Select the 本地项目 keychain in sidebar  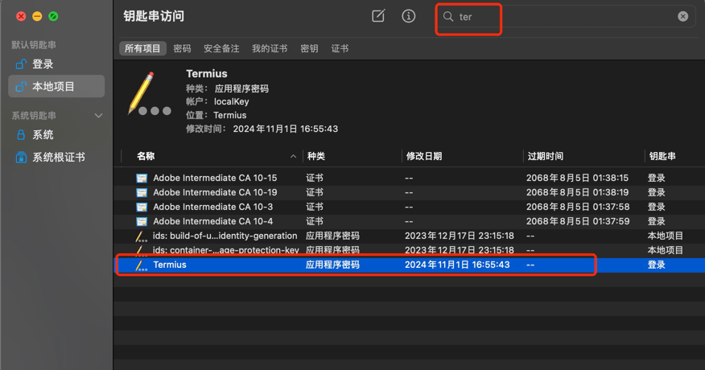[x=56, y=86]
